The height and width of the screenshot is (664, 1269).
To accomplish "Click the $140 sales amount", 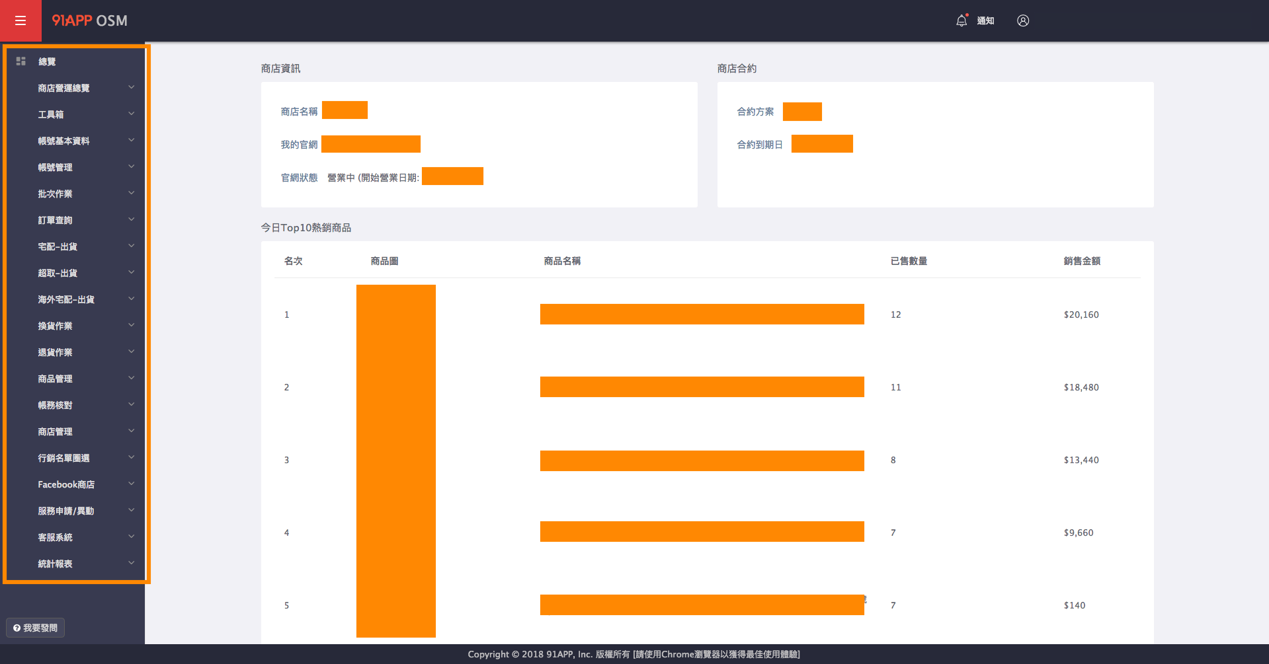I will tap(1075, 605).
